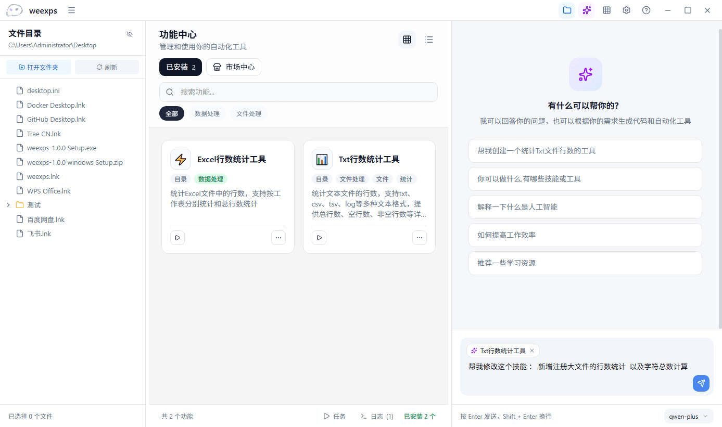722x427 pixels.
Task: Open the hamburger menu next to weexps
Action: point(71,10)
